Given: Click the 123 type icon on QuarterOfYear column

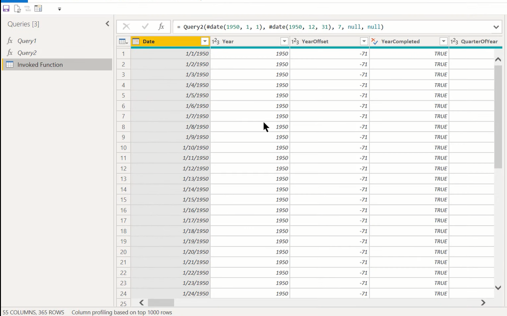Looking at the screenshot, I should 454,41.
